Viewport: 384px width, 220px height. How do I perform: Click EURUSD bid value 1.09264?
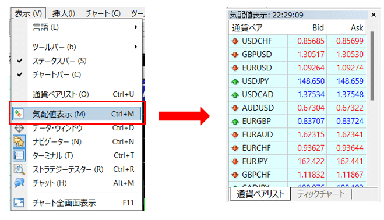[311, 68]
